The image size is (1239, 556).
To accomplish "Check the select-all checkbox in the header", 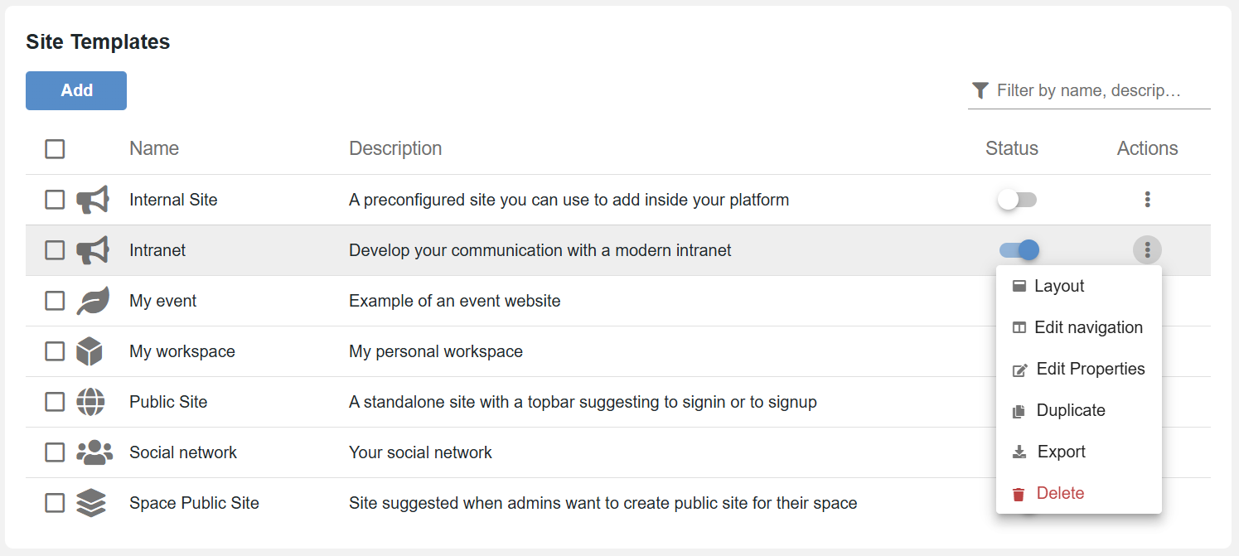I will coord(55,149).
